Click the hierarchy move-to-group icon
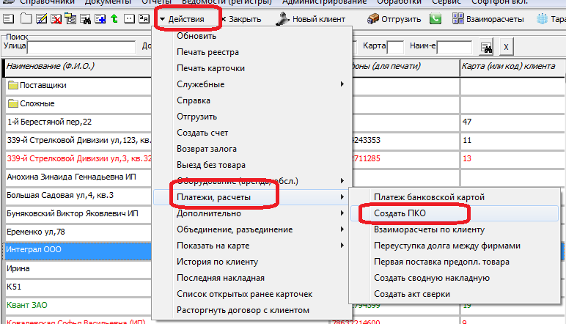This screenshot has width=566, height=324. click(x=70, y=18)
